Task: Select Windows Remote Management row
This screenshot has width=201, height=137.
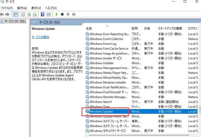Action: tap(141, 97)
